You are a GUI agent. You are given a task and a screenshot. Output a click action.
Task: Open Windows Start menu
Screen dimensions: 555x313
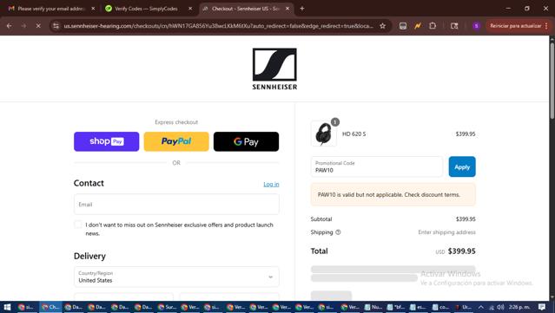pyautogui.click(x=7, y=307)
